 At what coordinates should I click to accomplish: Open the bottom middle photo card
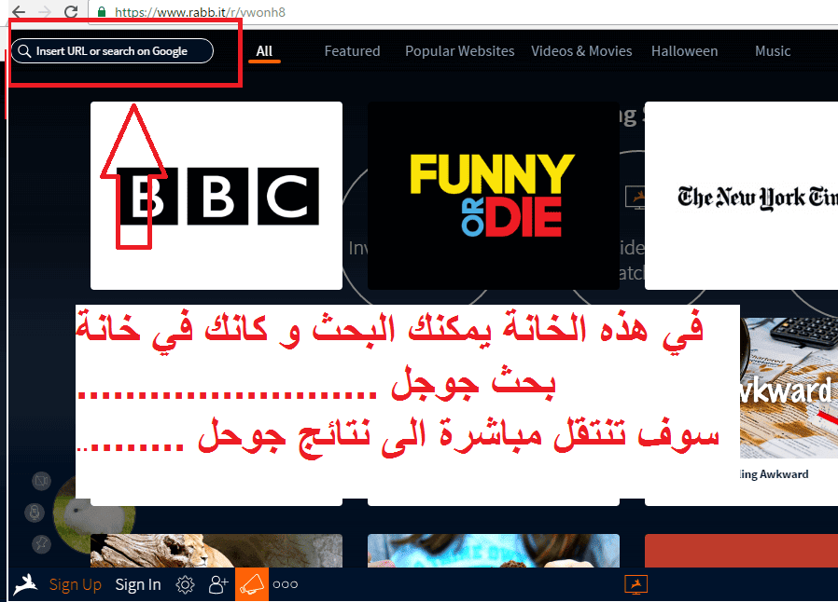coord(494,551)
